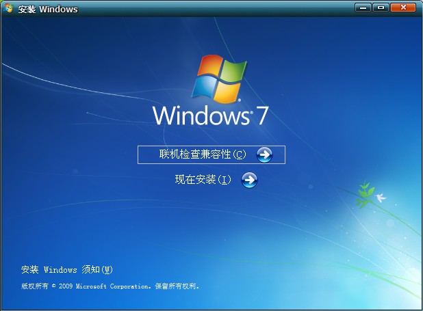Click the 版权所有 2009 Microsoft Corporation text

coord(110,286)
